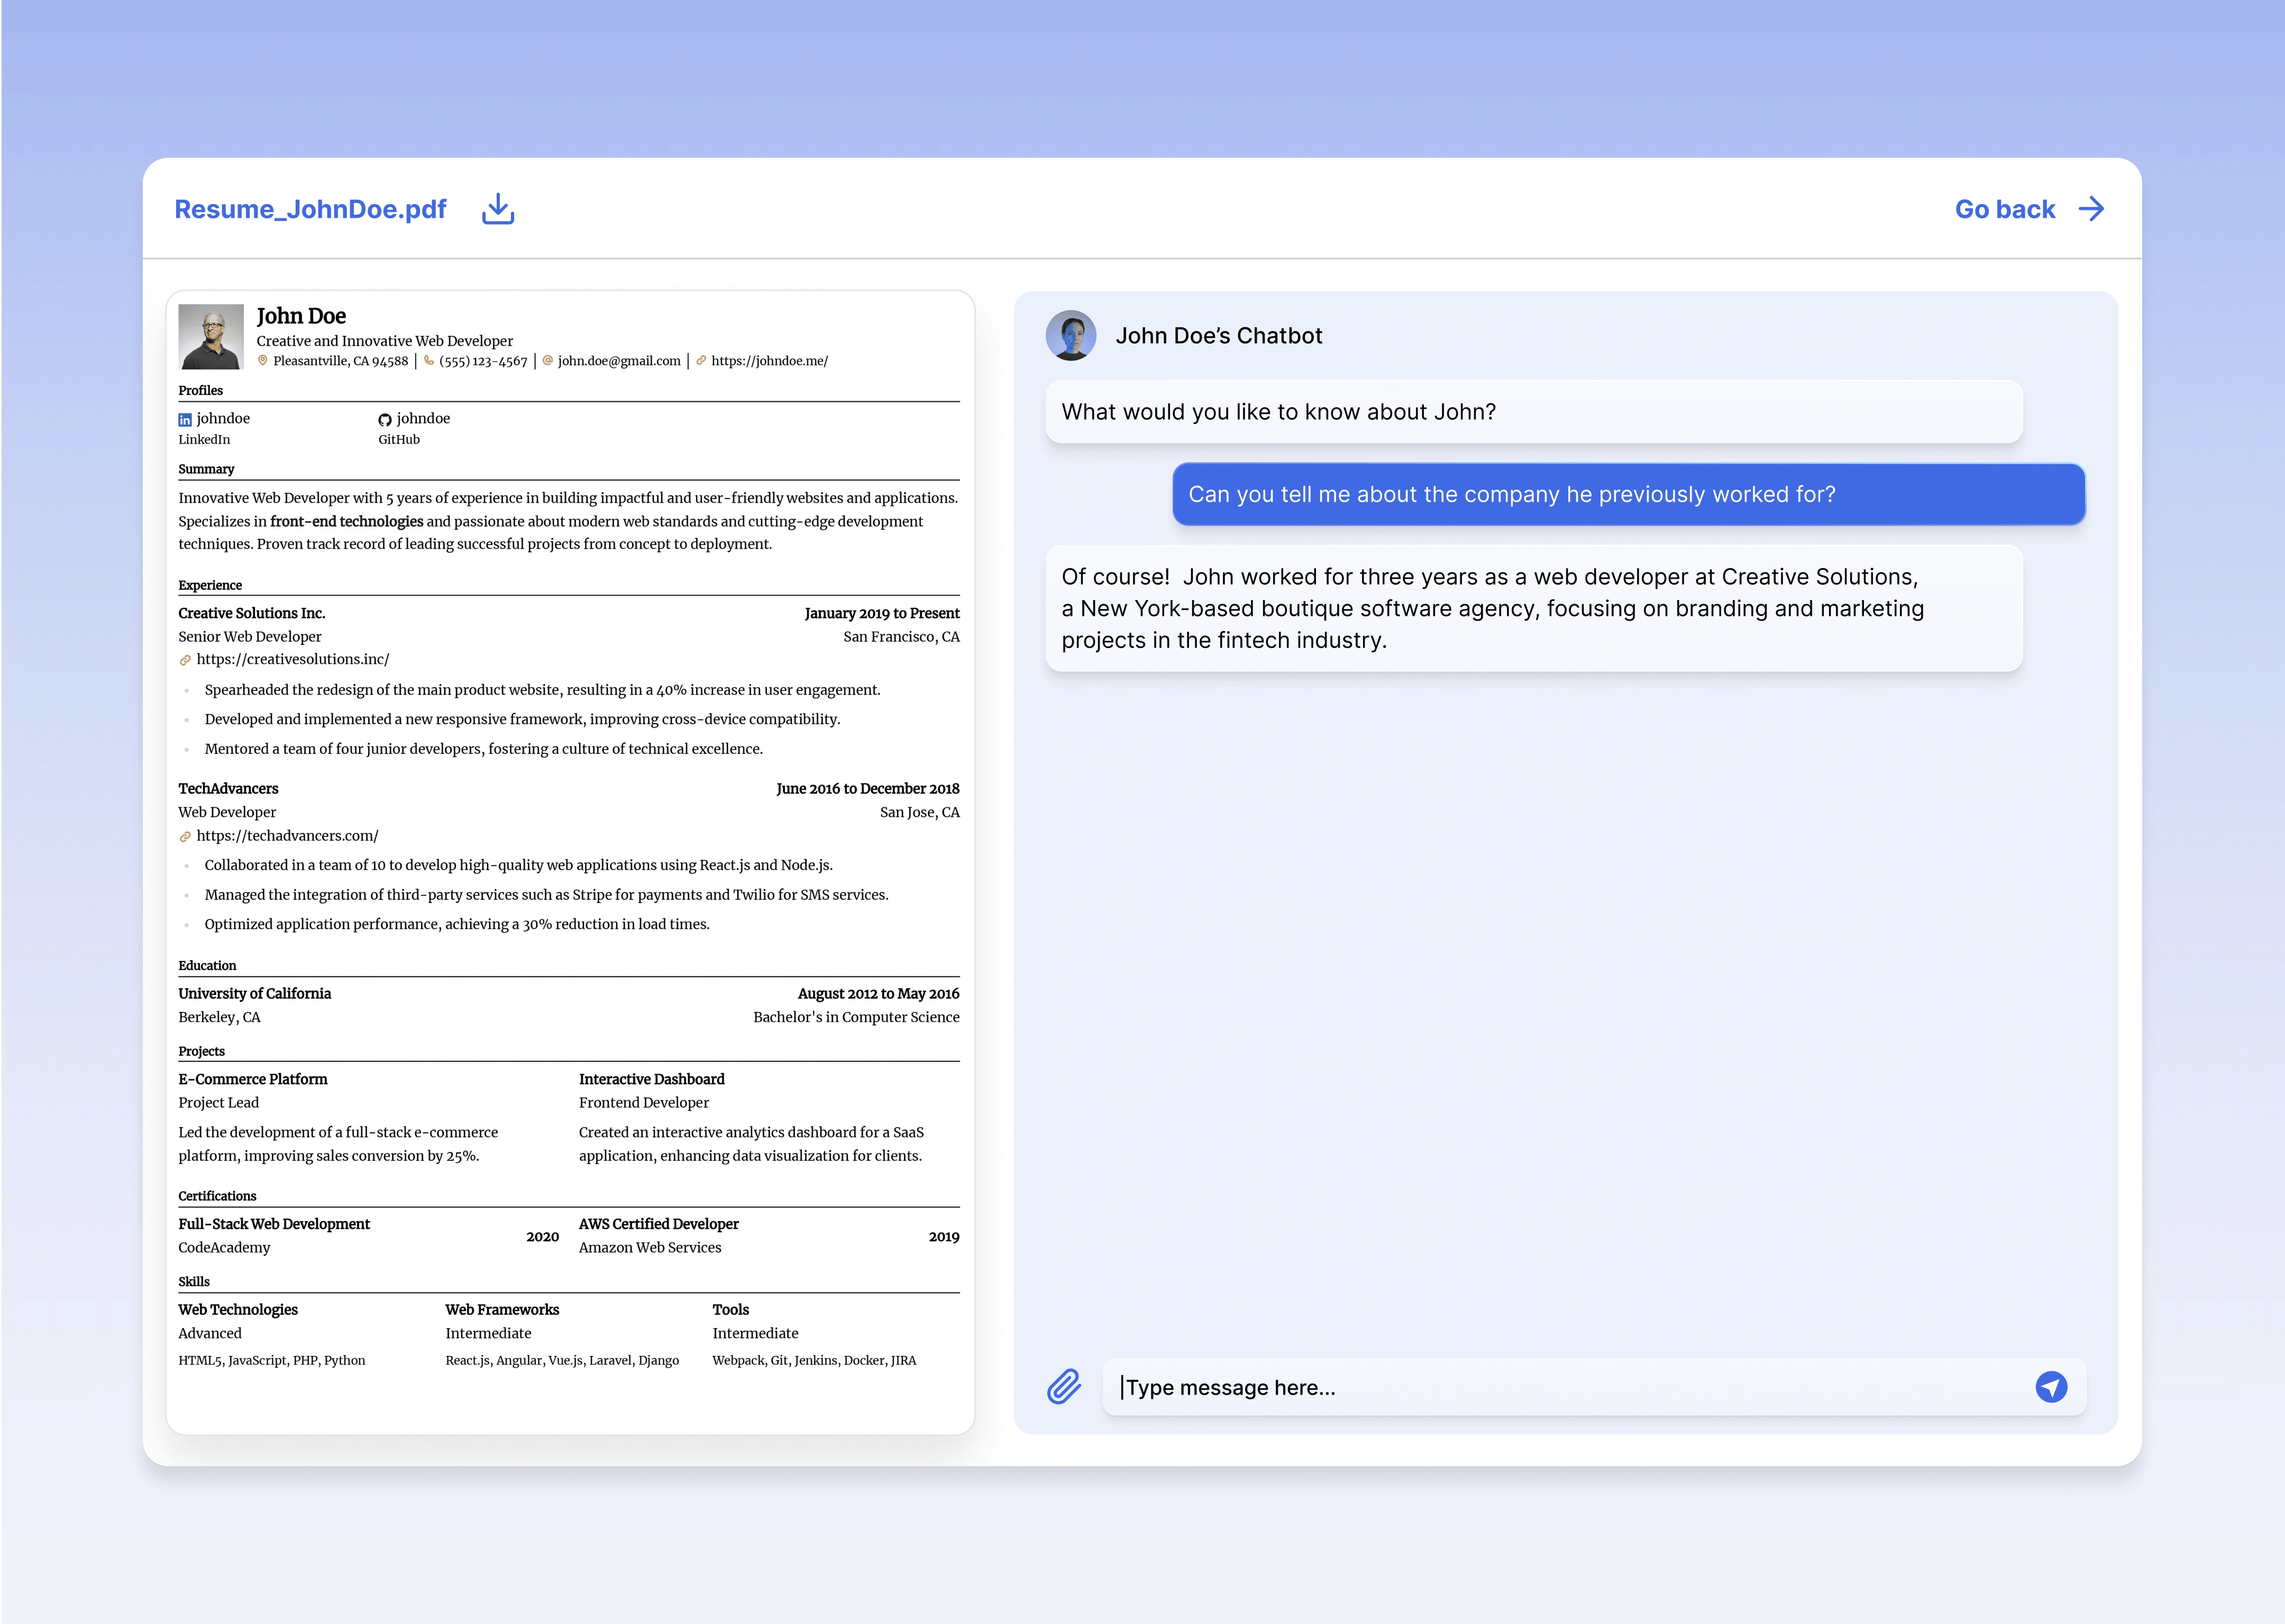2285x1624 pixels.
Task: Open the john.doe@gmail.com email link
Action: 619,361
